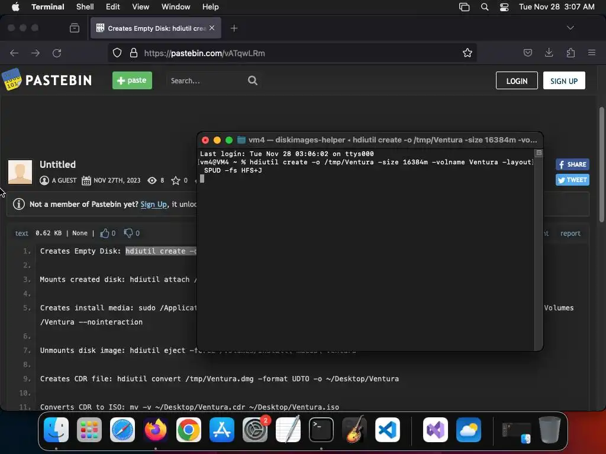Close the 'Creates Empty Disk' browser tab
The width and height of the screenshot is (606, 454).
point(212,28)
